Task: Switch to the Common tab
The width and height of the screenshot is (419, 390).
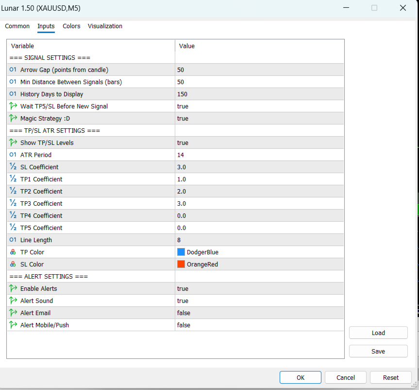Action: (x=17, y=26)
